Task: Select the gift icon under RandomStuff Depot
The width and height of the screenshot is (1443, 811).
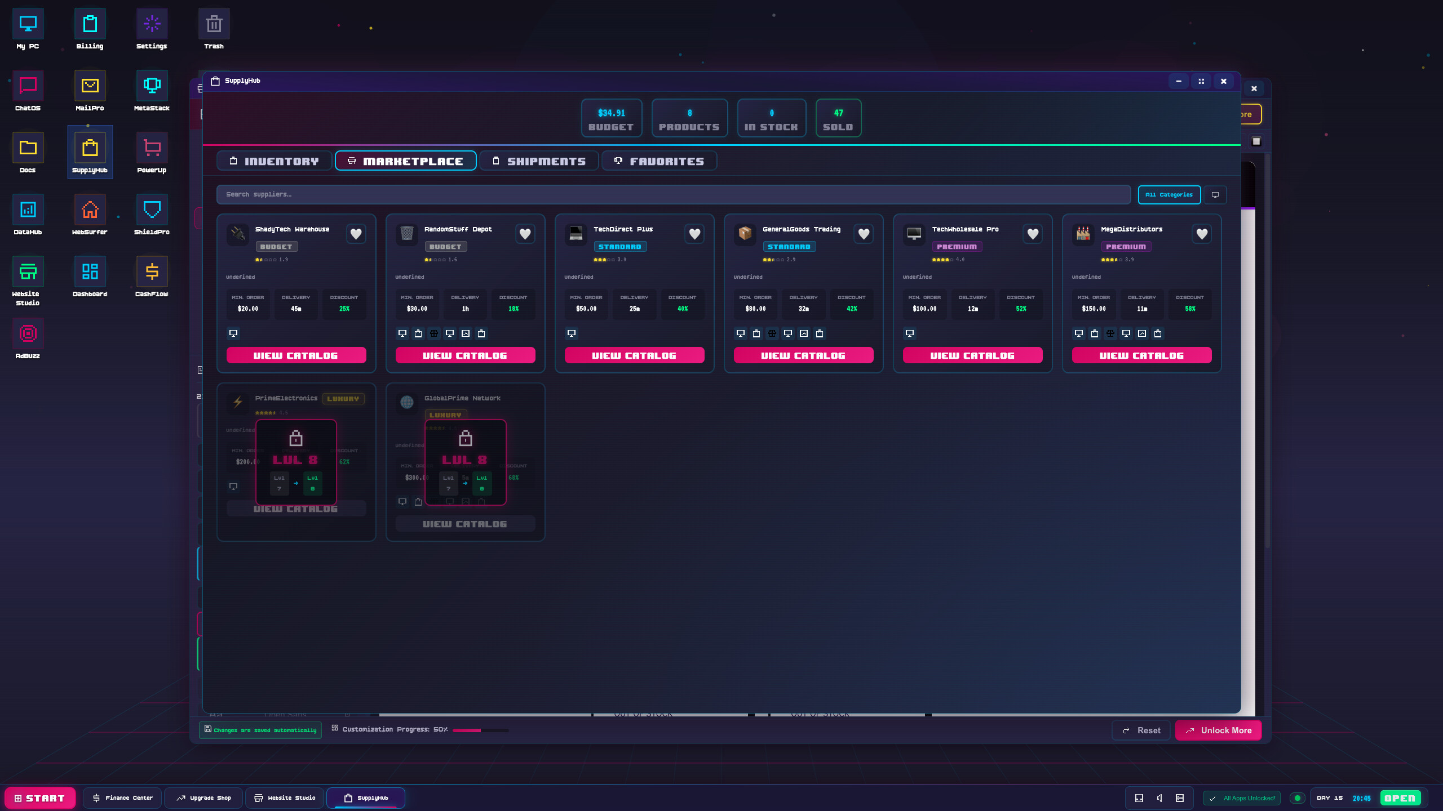Action: [434, 333]
